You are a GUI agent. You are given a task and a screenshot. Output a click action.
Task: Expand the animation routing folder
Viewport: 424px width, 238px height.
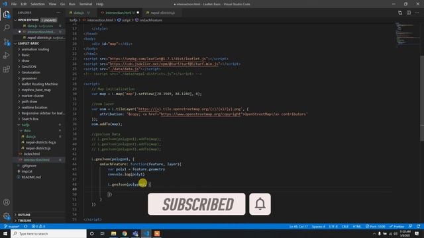coord(35,50)
